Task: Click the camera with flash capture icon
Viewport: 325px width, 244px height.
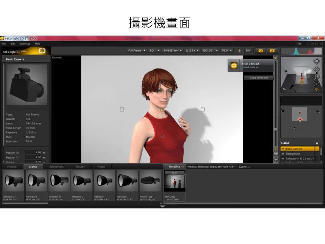Action: [272, 50]
